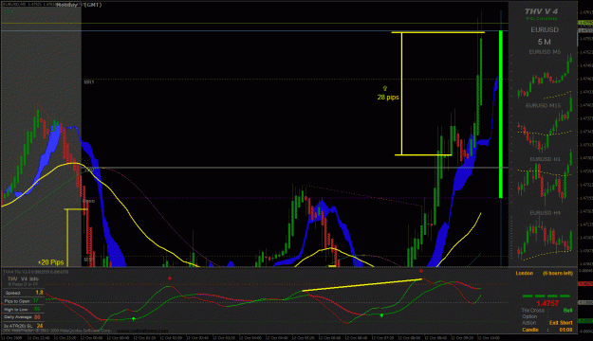Image resolution: width=593 pixels, height=341 pixels.
Task: Click the Monday (GMT) day label
Action: coord(79,5)
